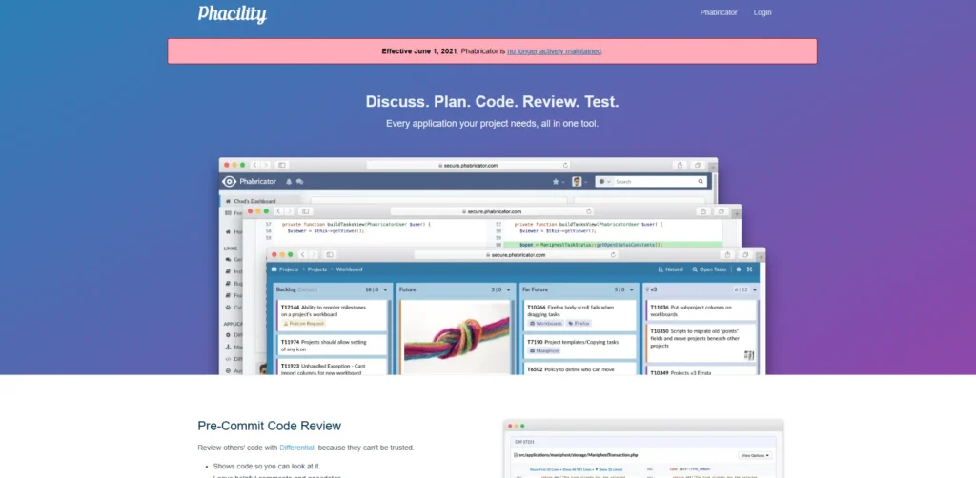Open the Future column dropdown arrow

[x=509, y=289]
